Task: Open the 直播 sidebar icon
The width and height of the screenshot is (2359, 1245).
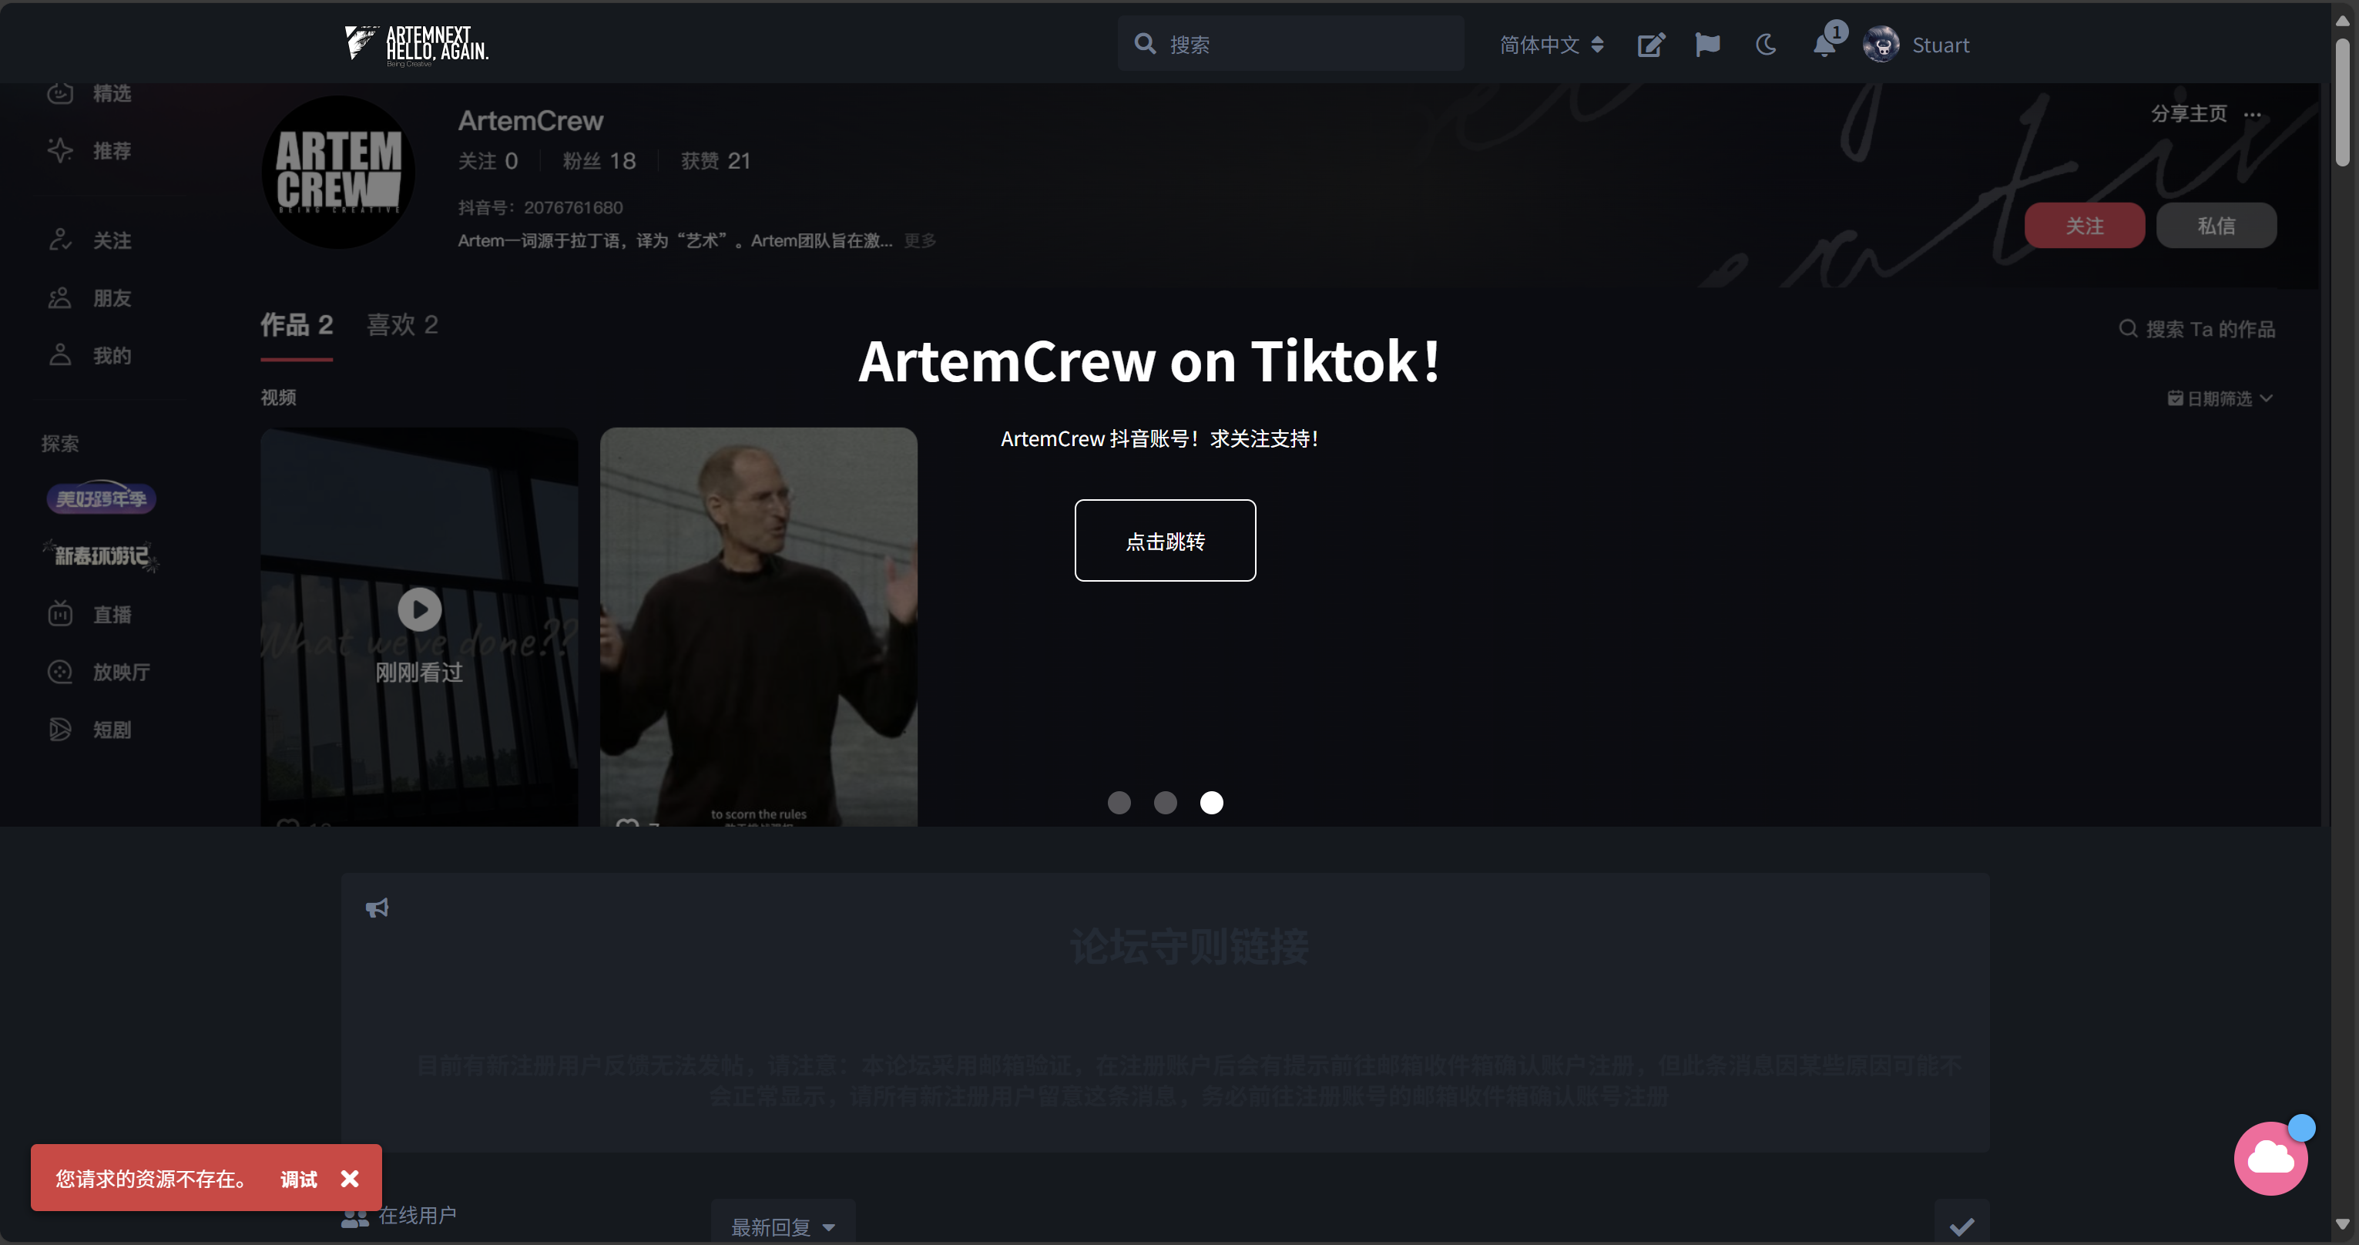Action: pyautogui.click(x=59, y=614)
